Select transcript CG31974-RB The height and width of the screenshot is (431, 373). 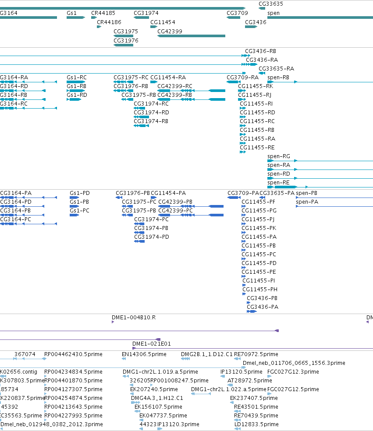pos(151,121)
